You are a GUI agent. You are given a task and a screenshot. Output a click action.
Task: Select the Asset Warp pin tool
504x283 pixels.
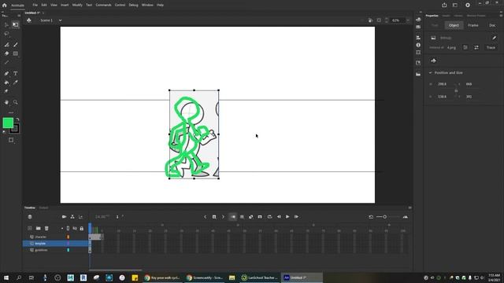point(6,91)
